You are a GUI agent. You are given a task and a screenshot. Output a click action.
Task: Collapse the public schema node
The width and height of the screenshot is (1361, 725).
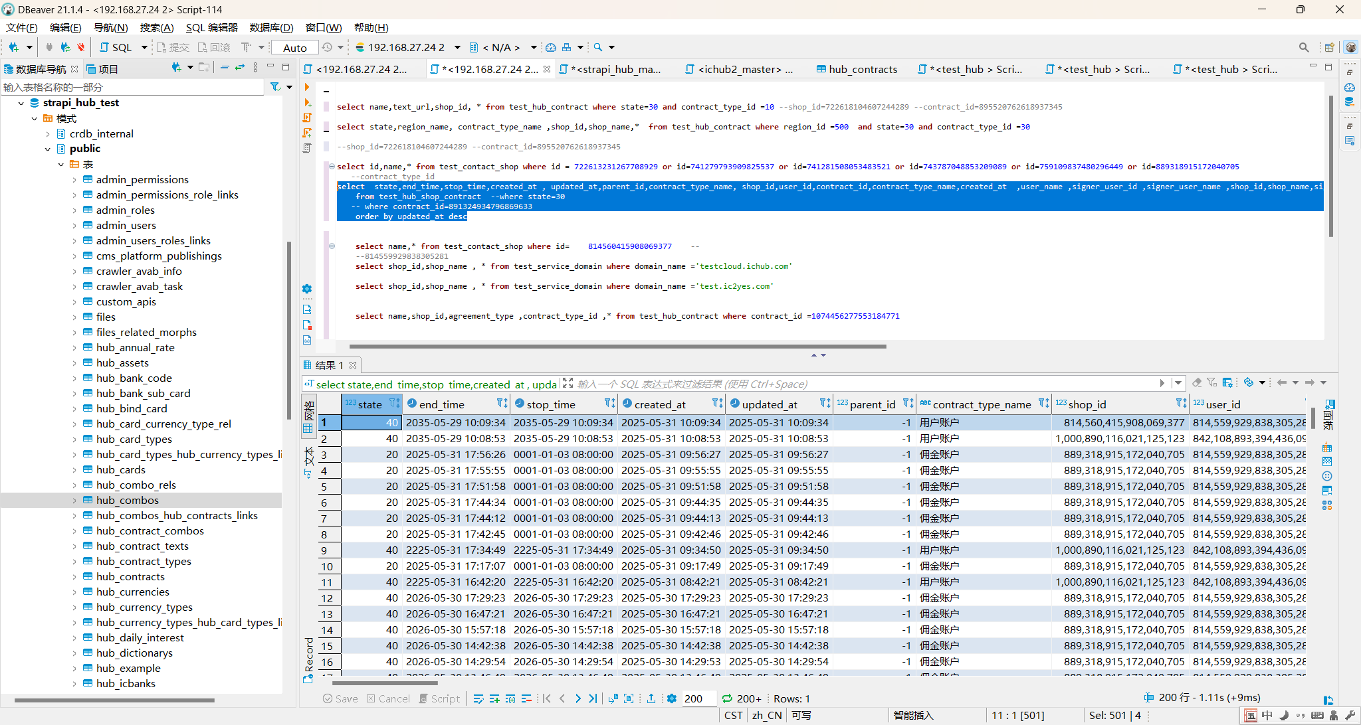[x=48, y=149]
